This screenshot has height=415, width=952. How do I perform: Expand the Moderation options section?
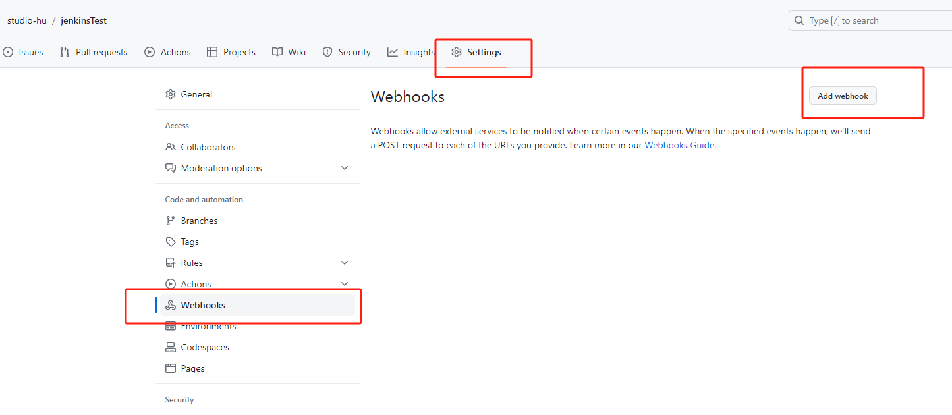click(344, 168)
